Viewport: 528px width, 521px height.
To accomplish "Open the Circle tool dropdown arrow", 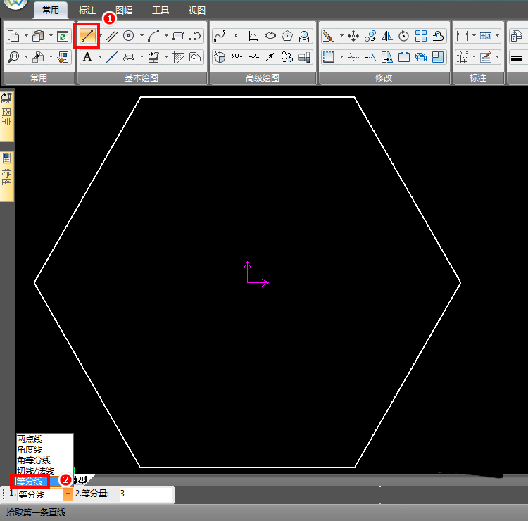I will pos(142,36).
